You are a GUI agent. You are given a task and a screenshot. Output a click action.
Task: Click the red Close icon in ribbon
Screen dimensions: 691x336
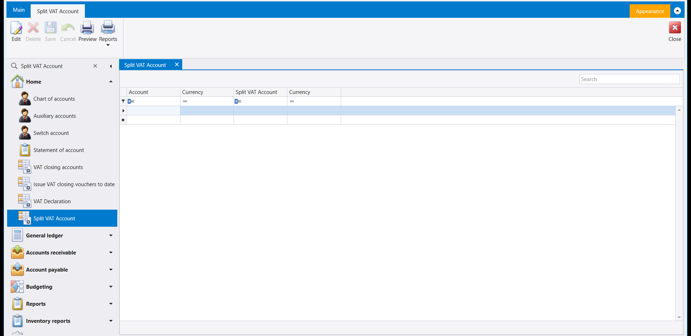(x=675, y=28)
